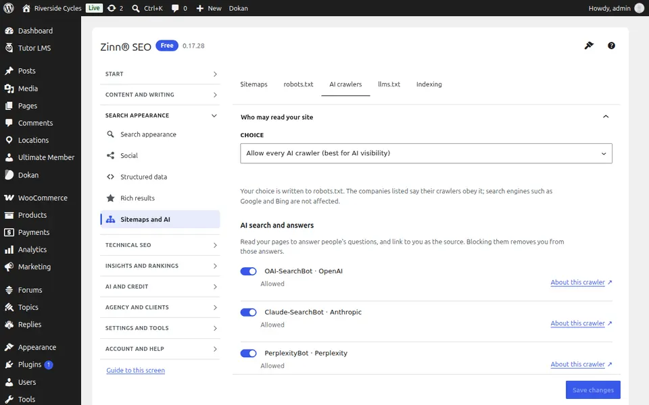Expand the Content and Writing section
The width and height of the screenshot is (649, 405).
point(160,94)
